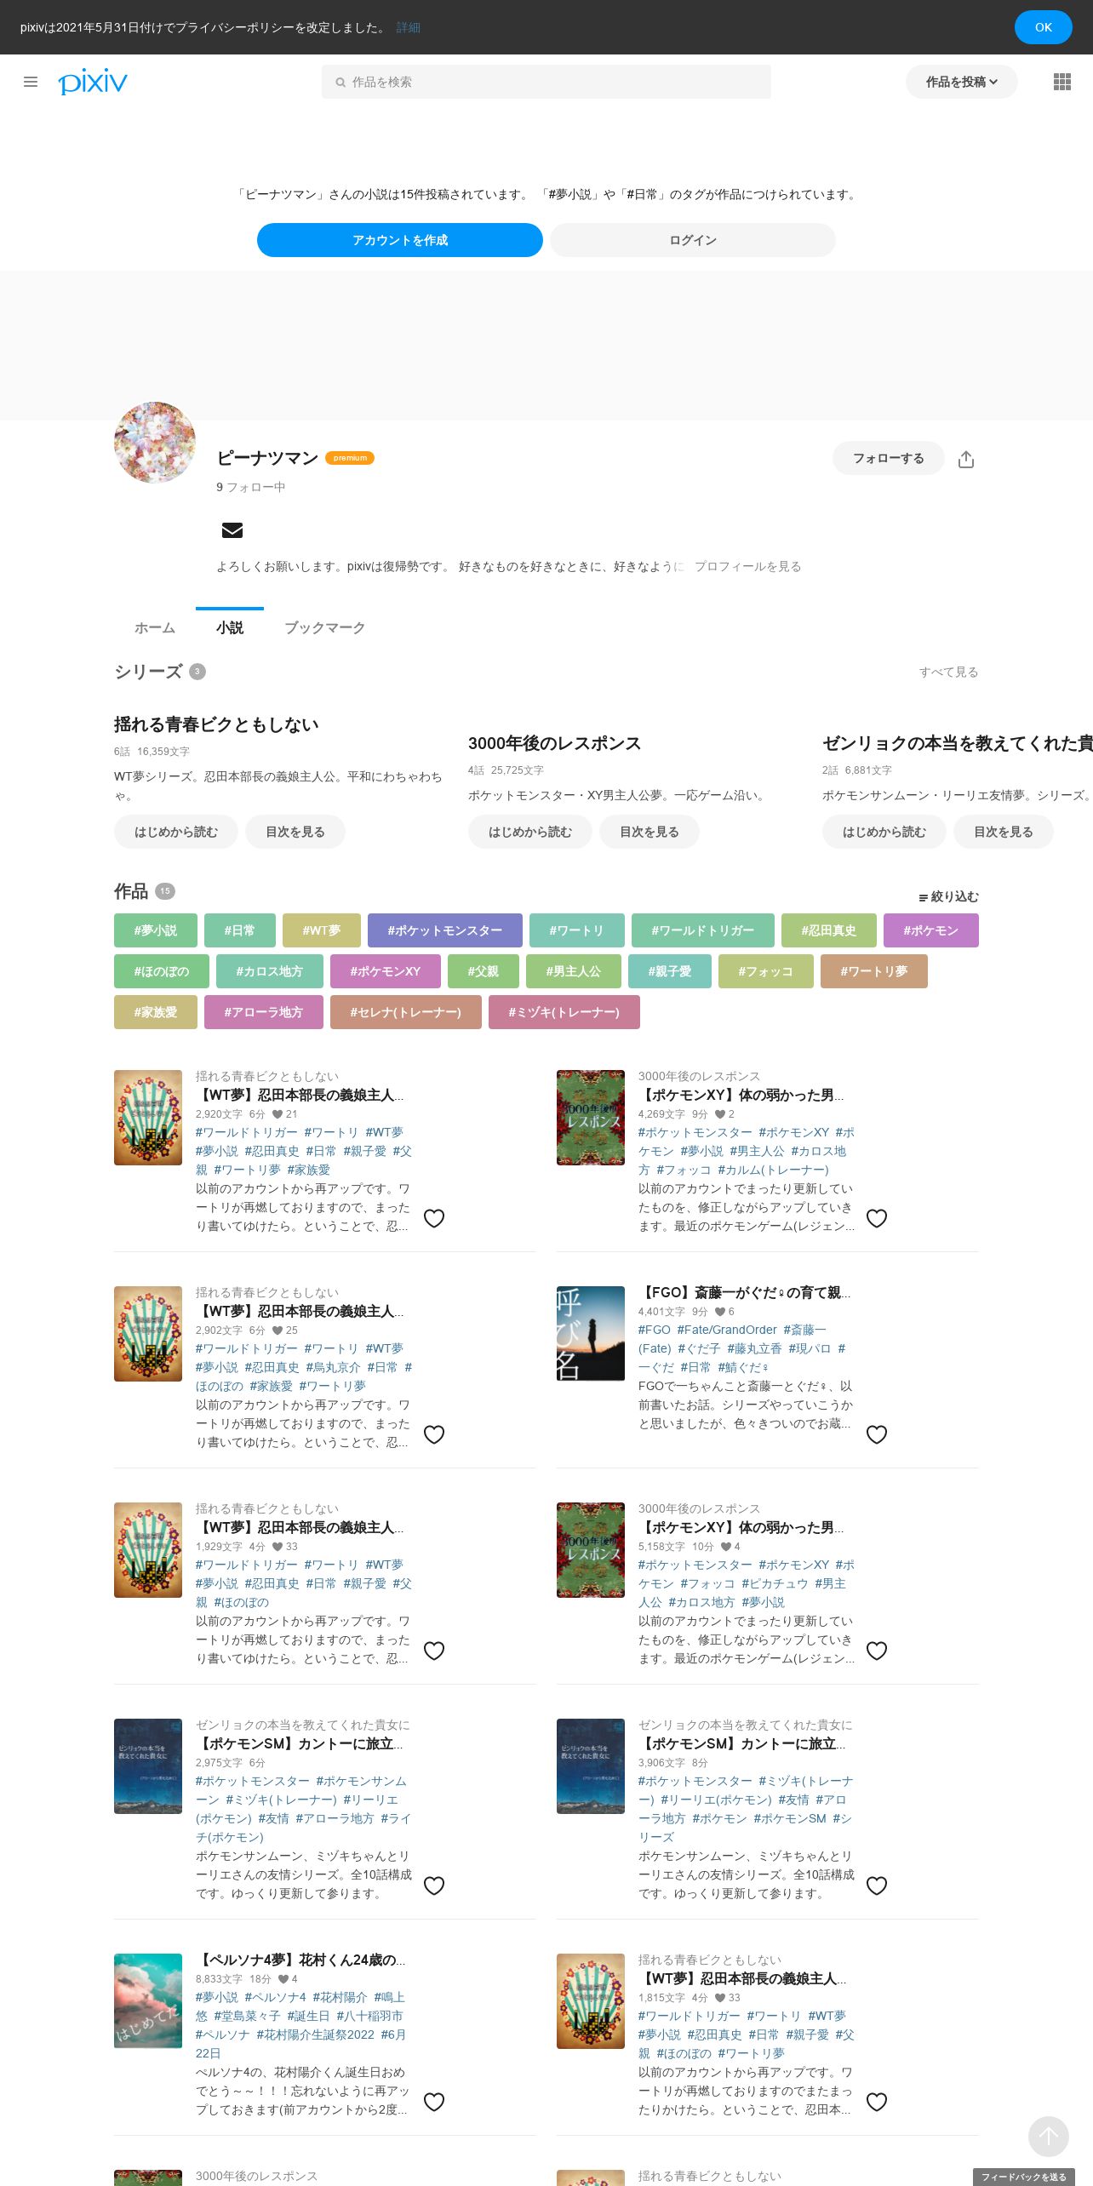This screenshot has width=1093, height=2186.
Task: Open the 絞り込む filter menu
Action: coord(948,896)
